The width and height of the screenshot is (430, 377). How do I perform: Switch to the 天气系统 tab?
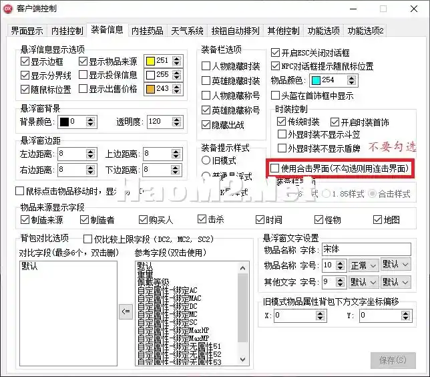tap(188, 31)
